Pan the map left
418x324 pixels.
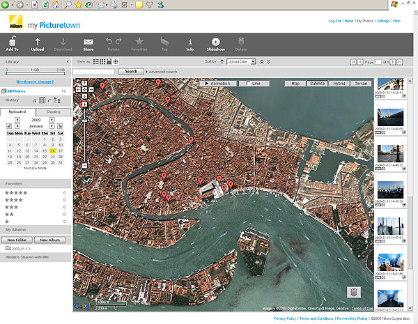point(78,90)
